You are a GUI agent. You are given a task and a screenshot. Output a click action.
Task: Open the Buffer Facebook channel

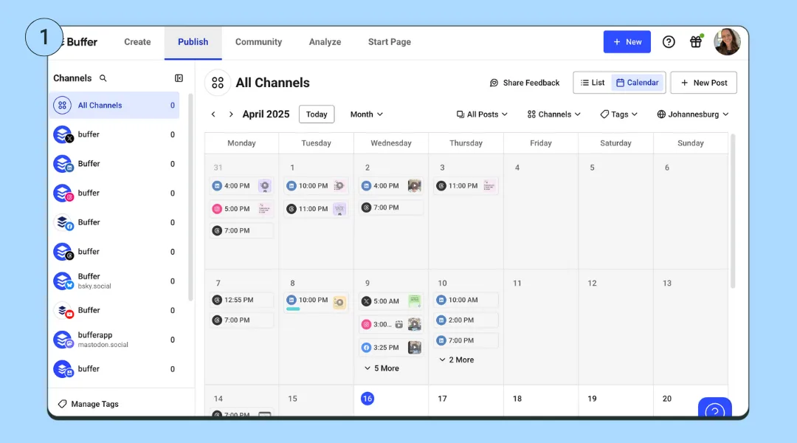pos(89,222)
